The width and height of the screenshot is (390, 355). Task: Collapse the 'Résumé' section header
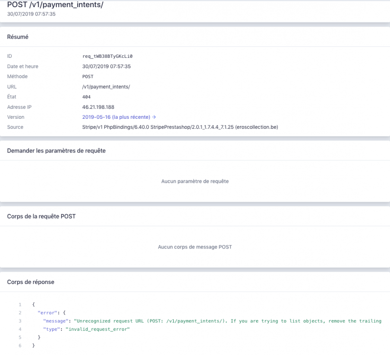(17, 36)
